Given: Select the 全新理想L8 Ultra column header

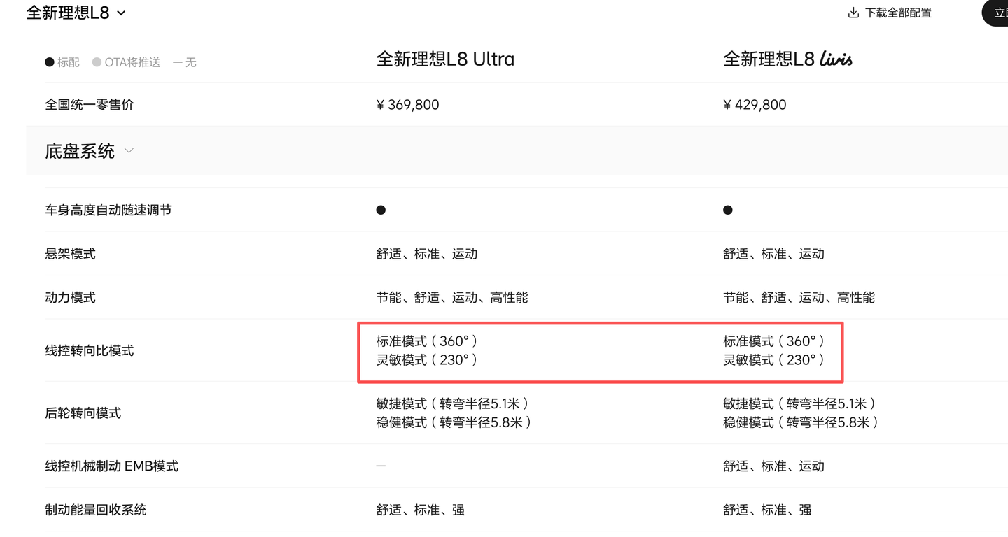Looking at the screenshot, I should [445, 59].
